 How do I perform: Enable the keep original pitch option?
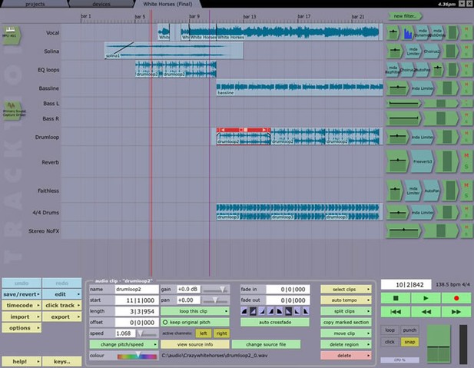pyautogui.click(x=165, y=322)
